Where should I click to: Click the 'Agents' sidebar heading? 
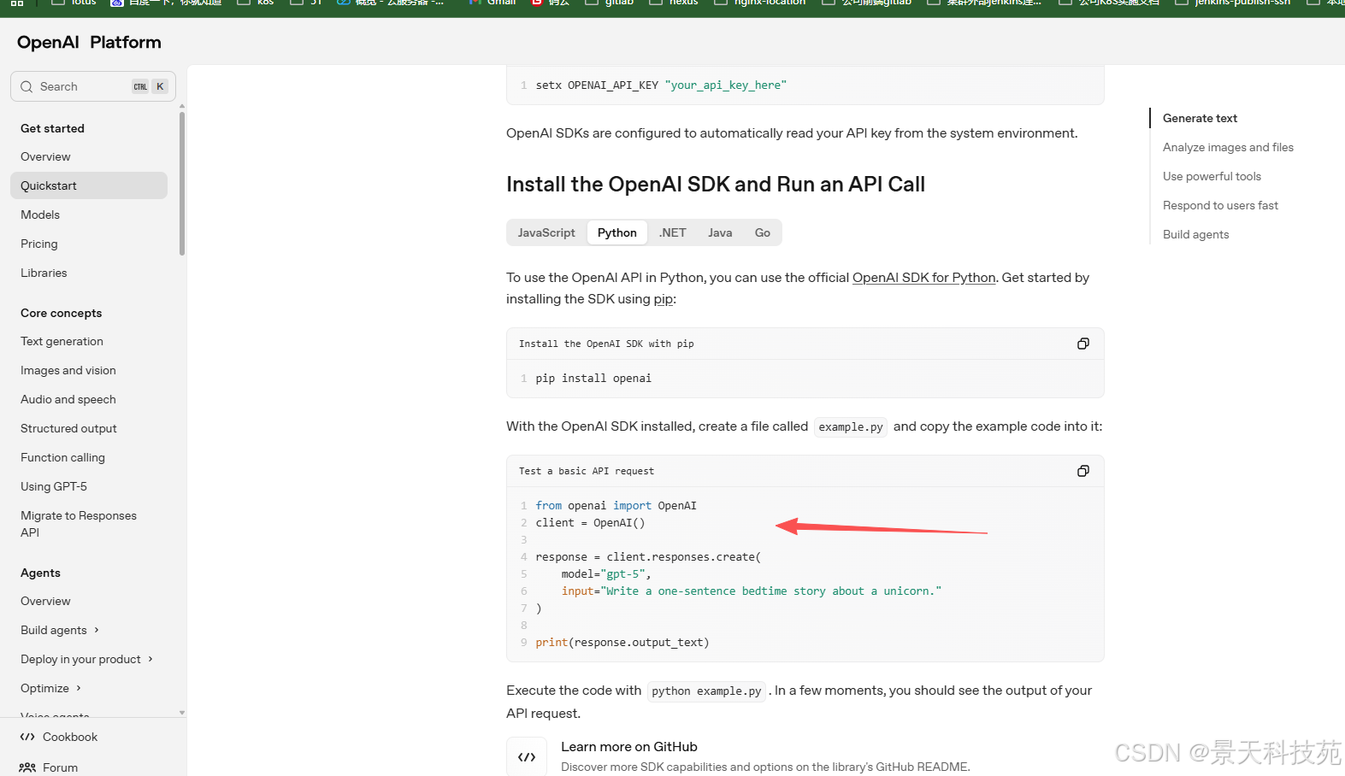pos(40,573)
